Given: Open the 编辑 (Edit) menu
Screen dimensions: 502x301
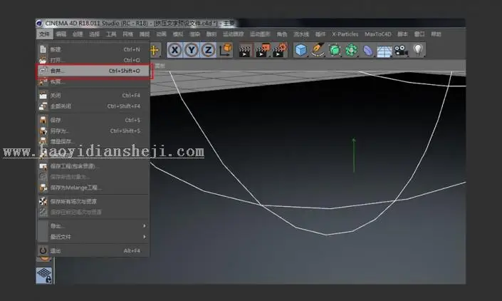Looking at the screenshot, I should click(x=61, y=34).
